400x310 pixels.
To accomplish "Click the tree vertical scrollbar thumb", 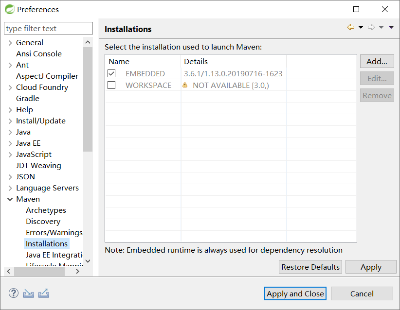I will click(88, 99).
